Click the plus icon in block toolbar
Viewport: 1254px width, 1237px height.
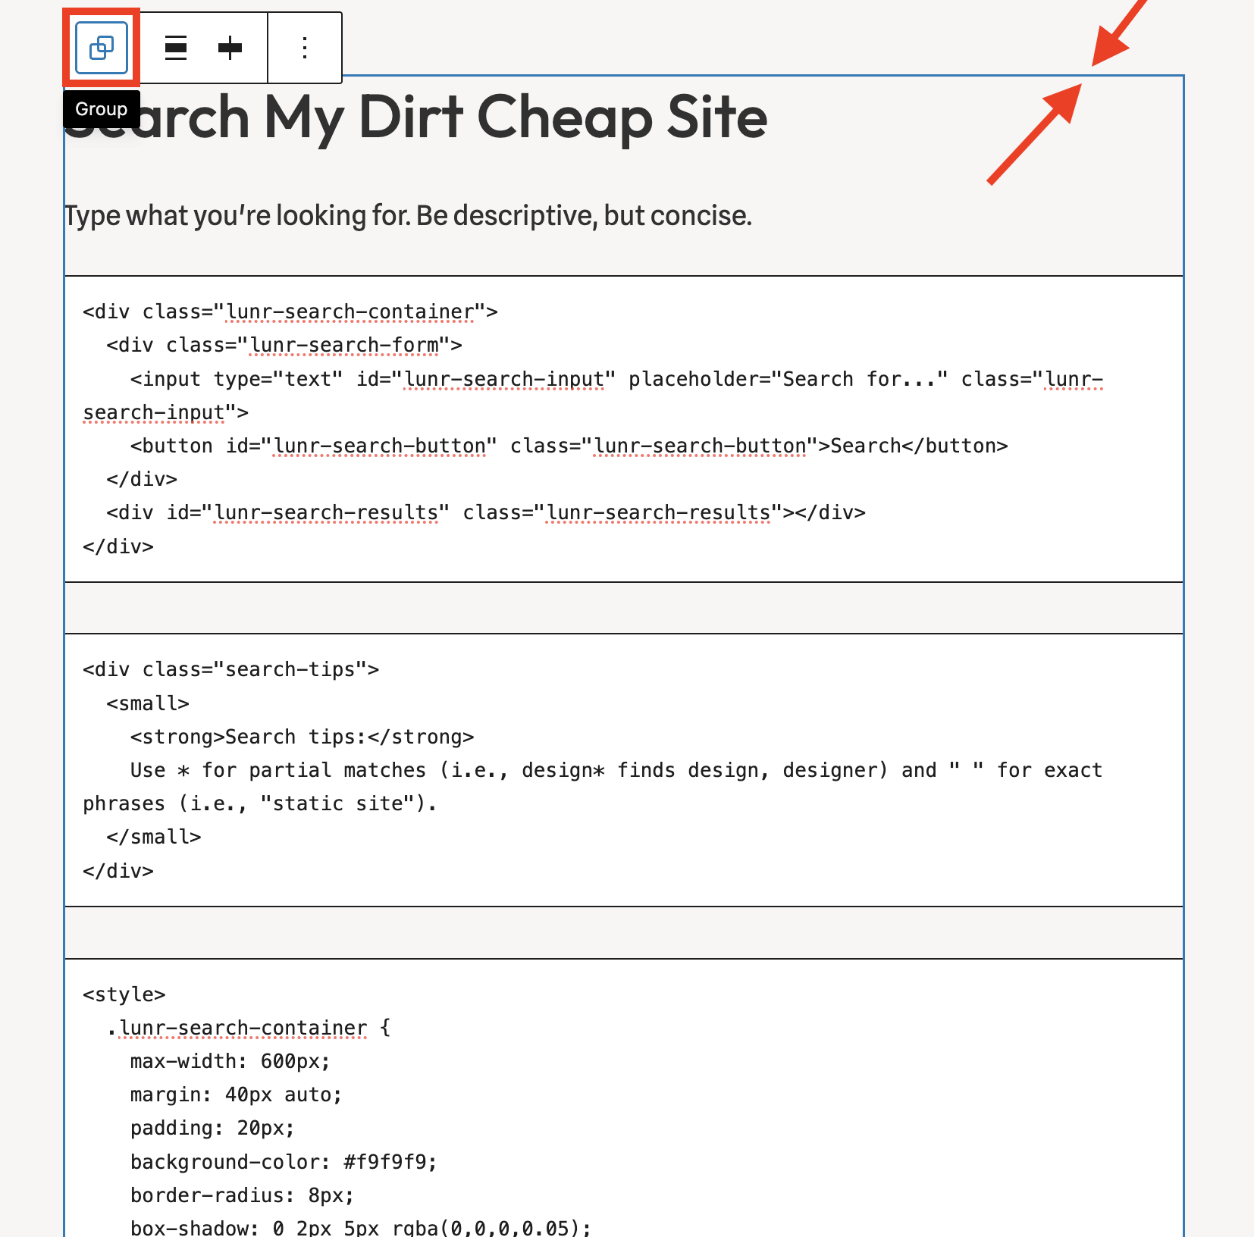click(x=229, y=48)
